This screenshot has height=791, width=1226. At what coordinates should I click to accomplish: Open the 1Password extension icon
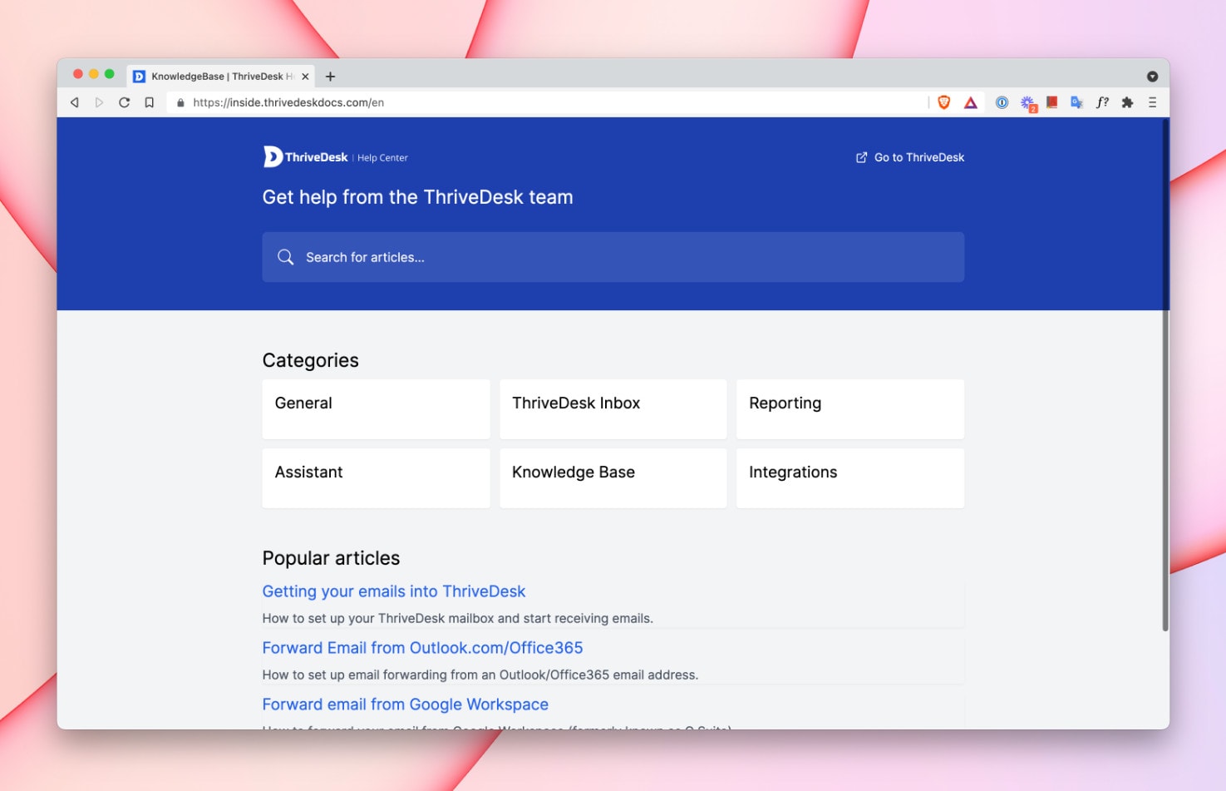1002,102
